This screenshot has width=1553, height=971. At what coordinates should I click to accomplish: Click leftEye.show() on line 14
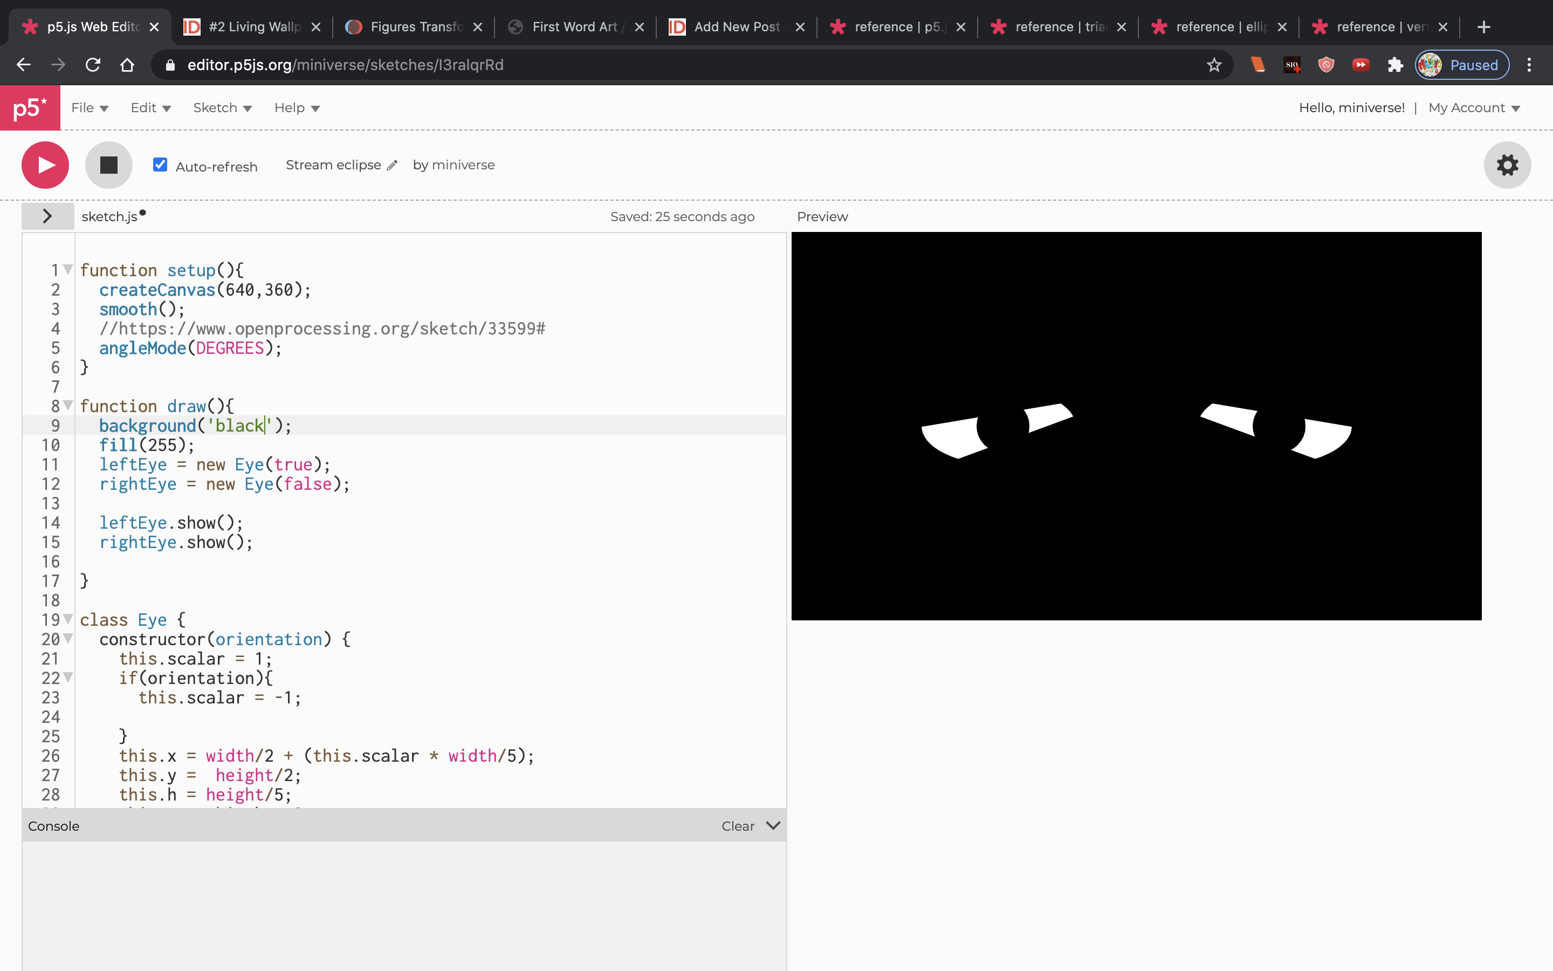pos(171,522)
